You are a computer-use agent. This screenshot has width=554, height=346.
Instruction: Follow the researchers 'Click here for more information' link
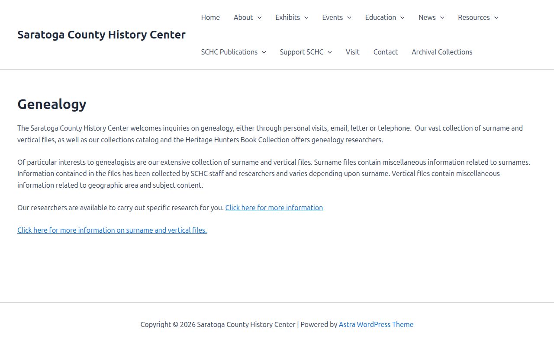tap(274, 208)
